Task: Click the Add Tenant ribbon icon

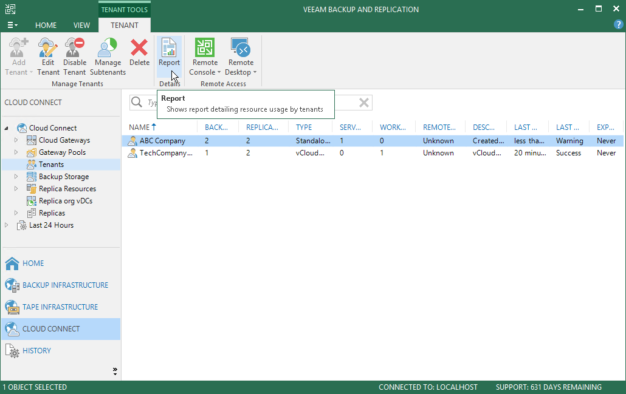Action: [18, 47]
